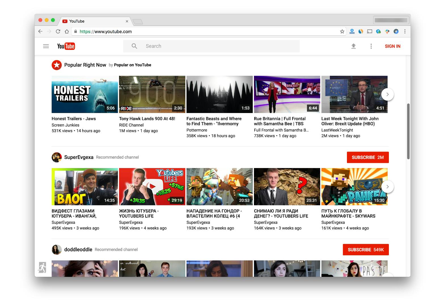The width and height of the screenshot is (445, 306).
Task: Play Fantastic Beasts Ilvermorny thumbnail
Action: click(220, 94)
